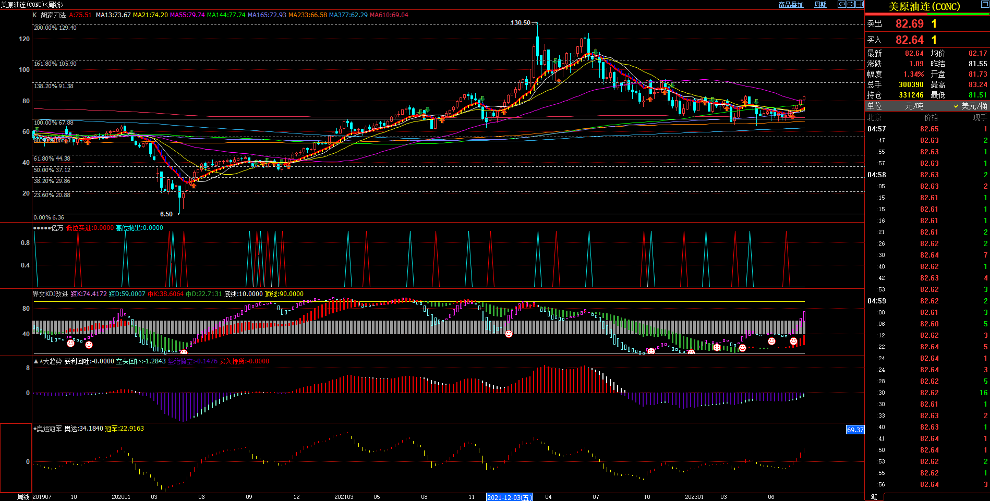
Task: Click the left arrow navigation icon
Action: (841, 4)
